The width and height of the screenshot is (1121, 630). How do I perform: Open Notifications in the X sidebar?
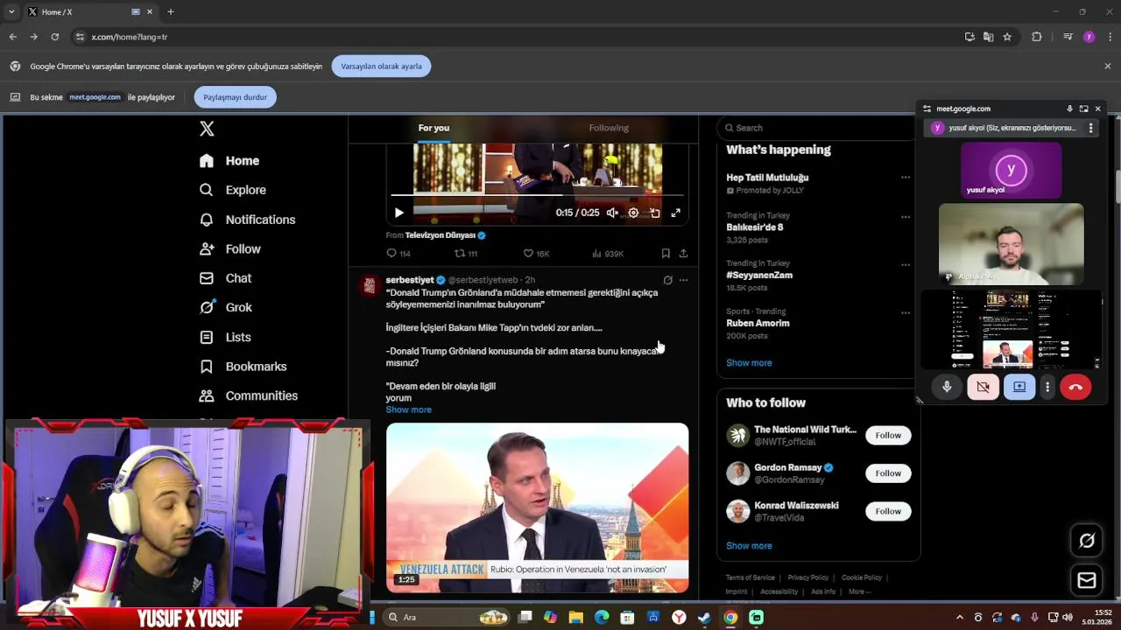[248, 220]
